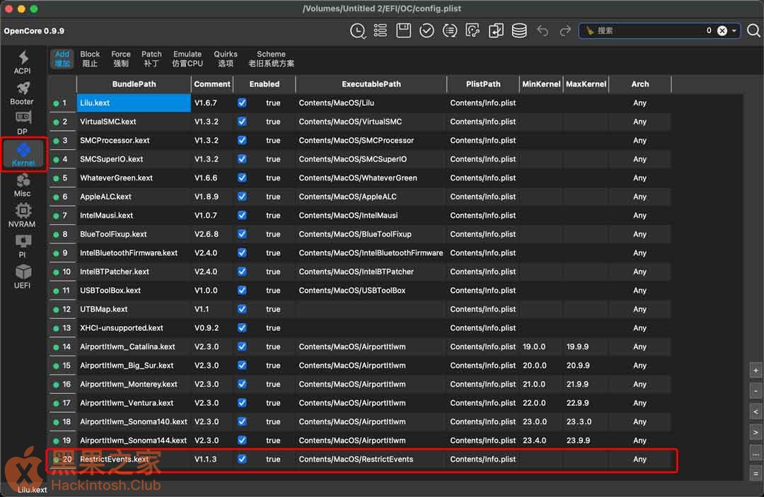This screenshot has width=764, height=497.
Task: Open the database stack icon
Action: click(x=519, y=30)
